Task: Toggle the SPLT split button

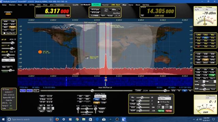Action: pos(42,96)
